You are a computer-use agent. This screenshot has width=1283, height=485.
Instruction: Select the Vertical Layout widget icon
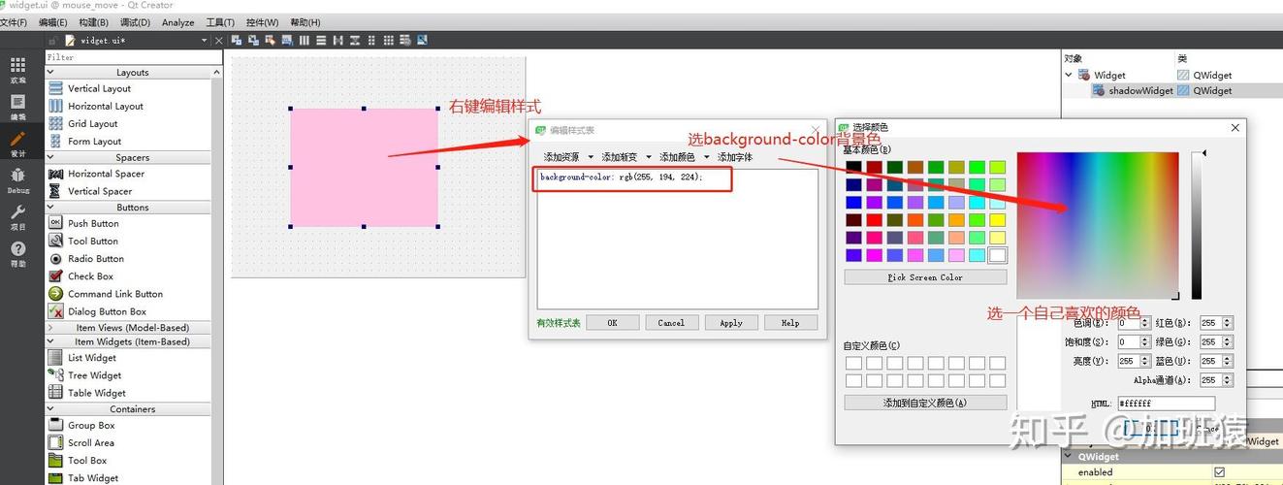[56, 88]
